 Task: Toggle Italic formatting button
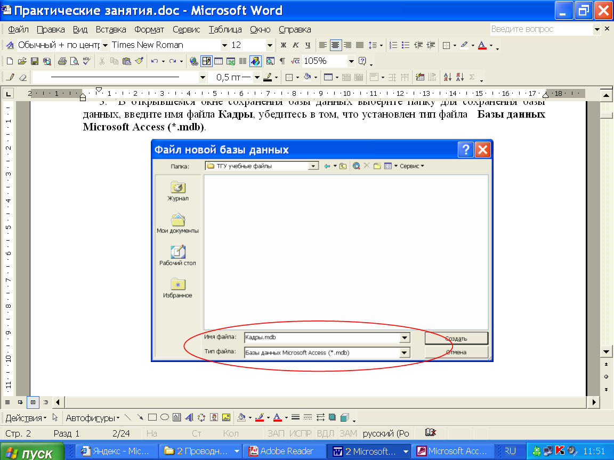point(296,45)
